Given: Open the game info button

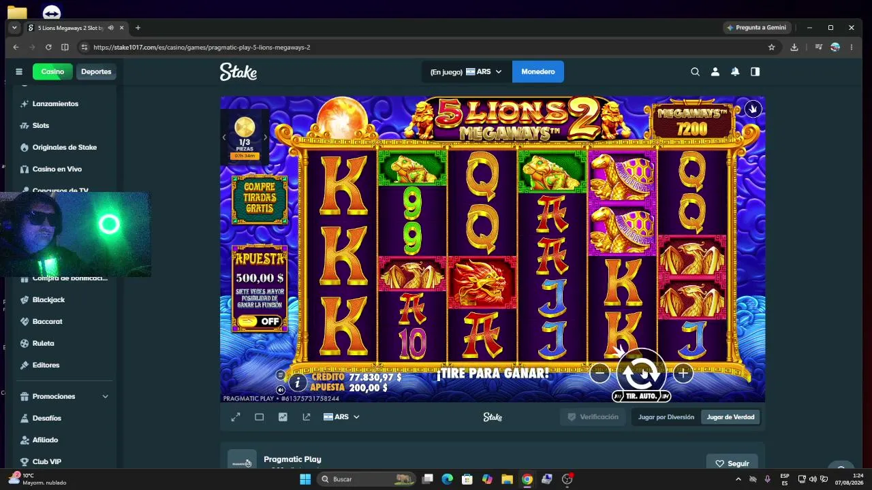Looking at the screenshot, I should pyautogui.click(x=297, y=383).
